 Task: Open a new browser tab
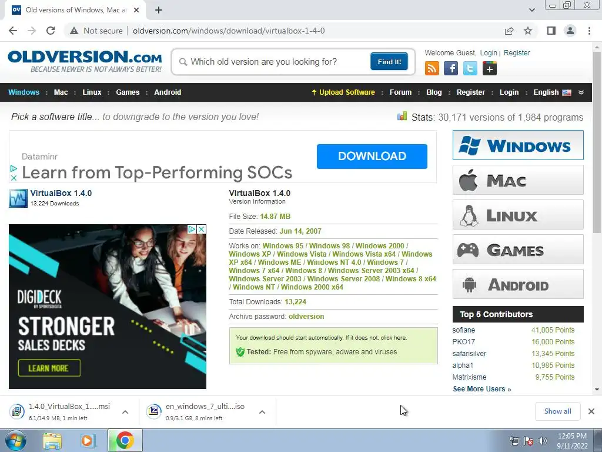tap(159, 10)
